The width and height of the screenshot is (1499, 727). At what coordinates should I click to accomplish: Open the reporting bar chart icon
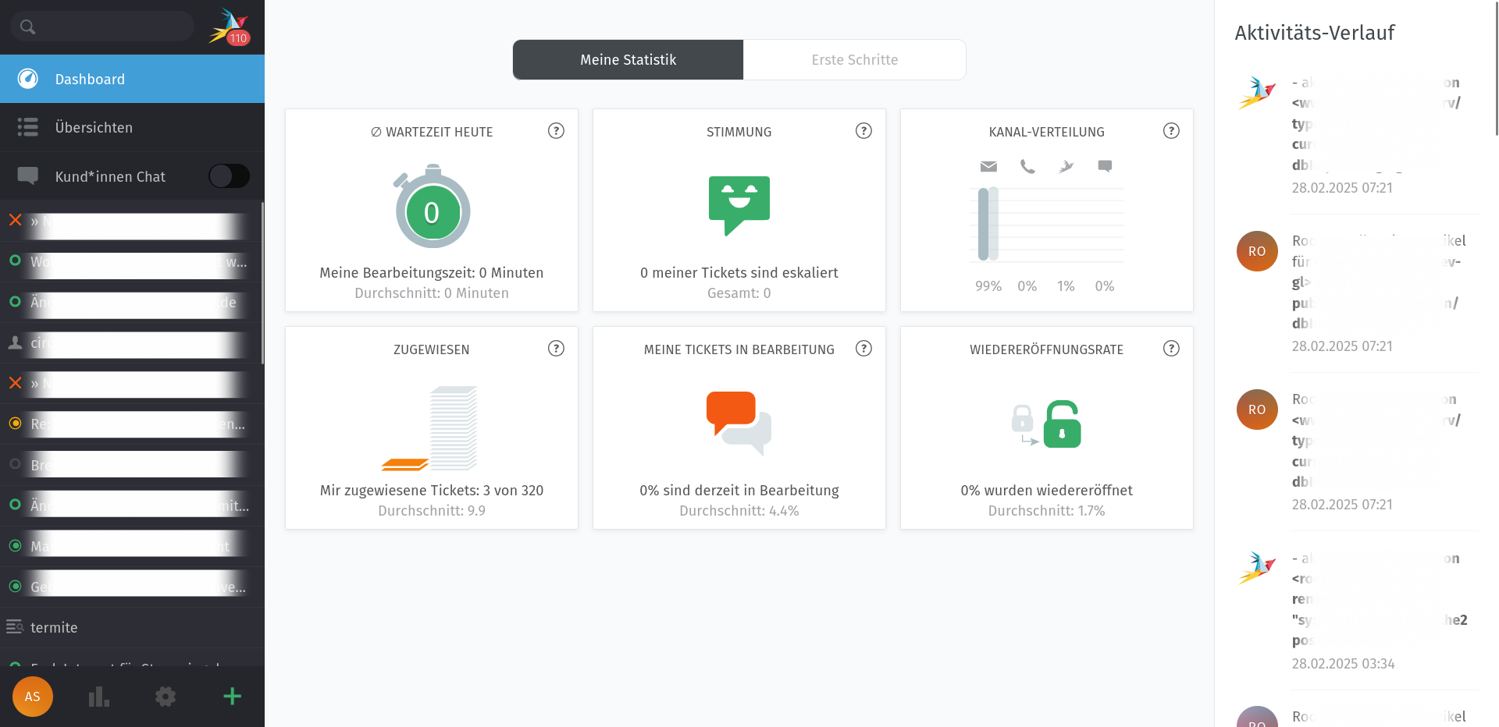tap(99, 697)
